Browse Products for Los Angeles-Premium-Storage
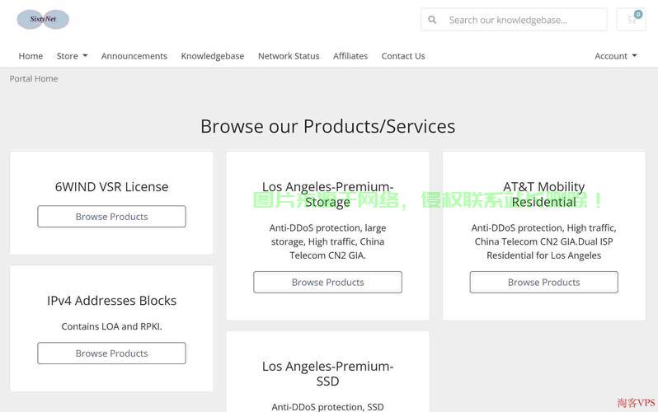This screenshot has width=658, height=412. point(327,283)
